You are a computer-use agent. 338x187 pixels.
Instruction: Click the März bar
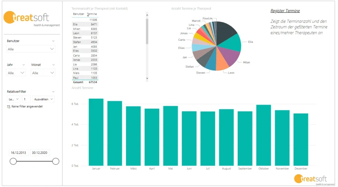(133, 136)
